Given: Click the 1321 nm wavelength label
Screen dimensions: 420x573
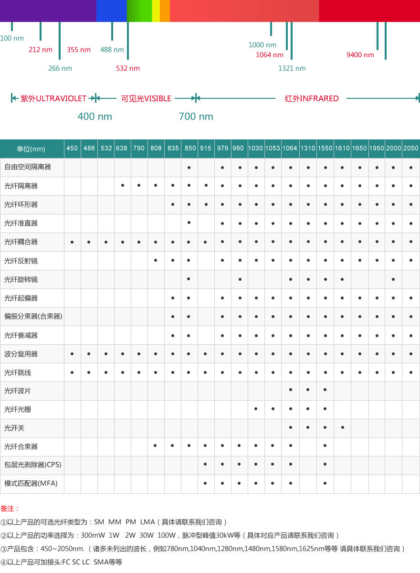Looking at the screenshot, I should (x=292, y=68).
